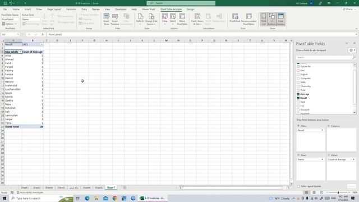The height and width of the screenshot is (202, 359).
Task: Click the insert function fx icon
Action: 43,34
